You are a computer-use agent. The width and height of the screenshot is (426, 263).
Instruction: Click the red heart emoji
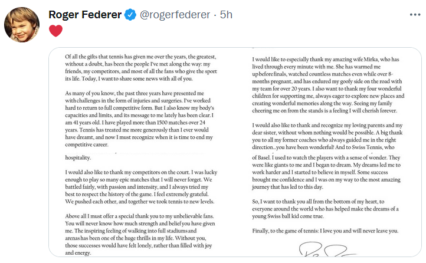[x=55, y=31]
